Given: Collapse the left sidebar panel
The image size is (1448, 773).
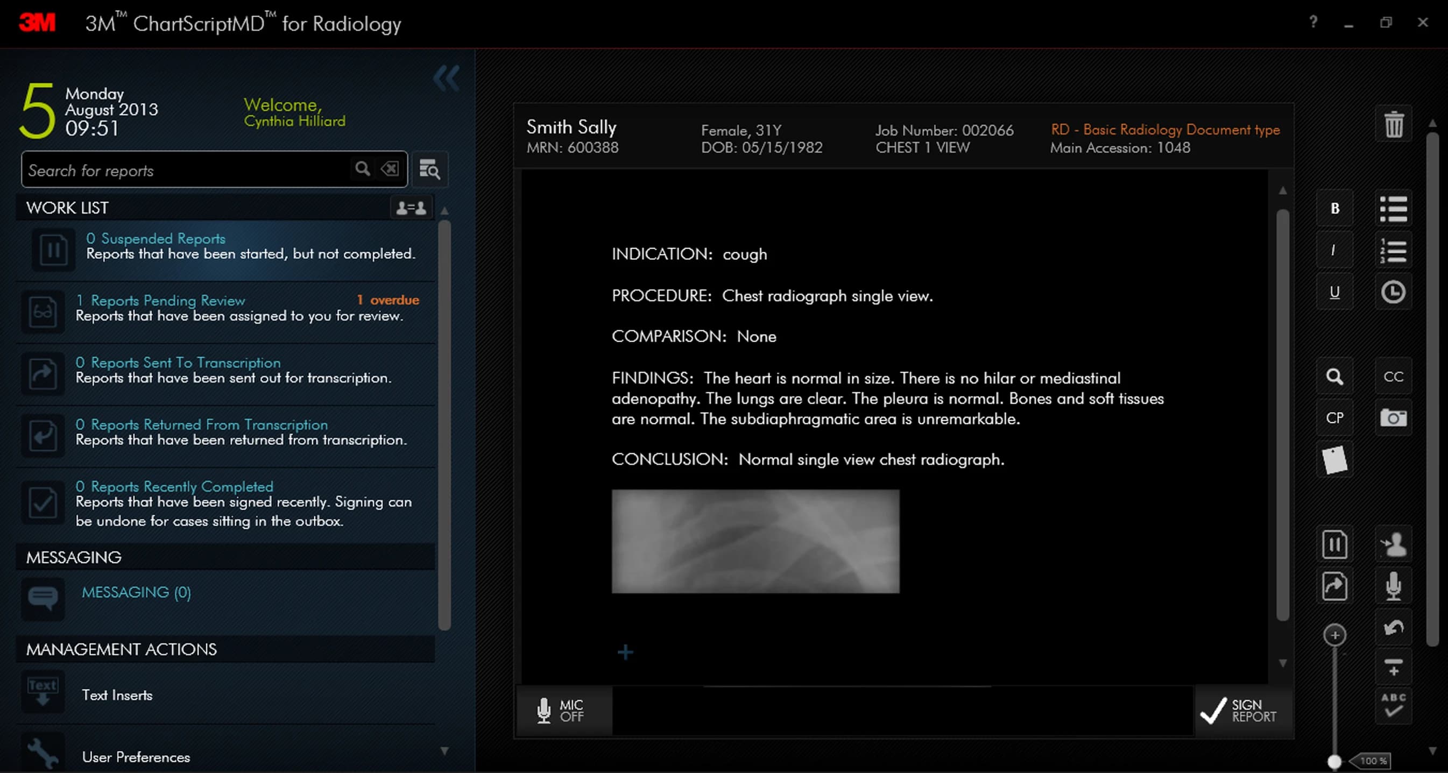Looking at the screenshot, I should click(x=446, y=78).
